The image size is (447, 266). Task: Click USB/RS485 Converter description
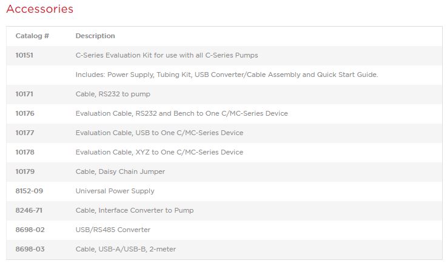113,230
